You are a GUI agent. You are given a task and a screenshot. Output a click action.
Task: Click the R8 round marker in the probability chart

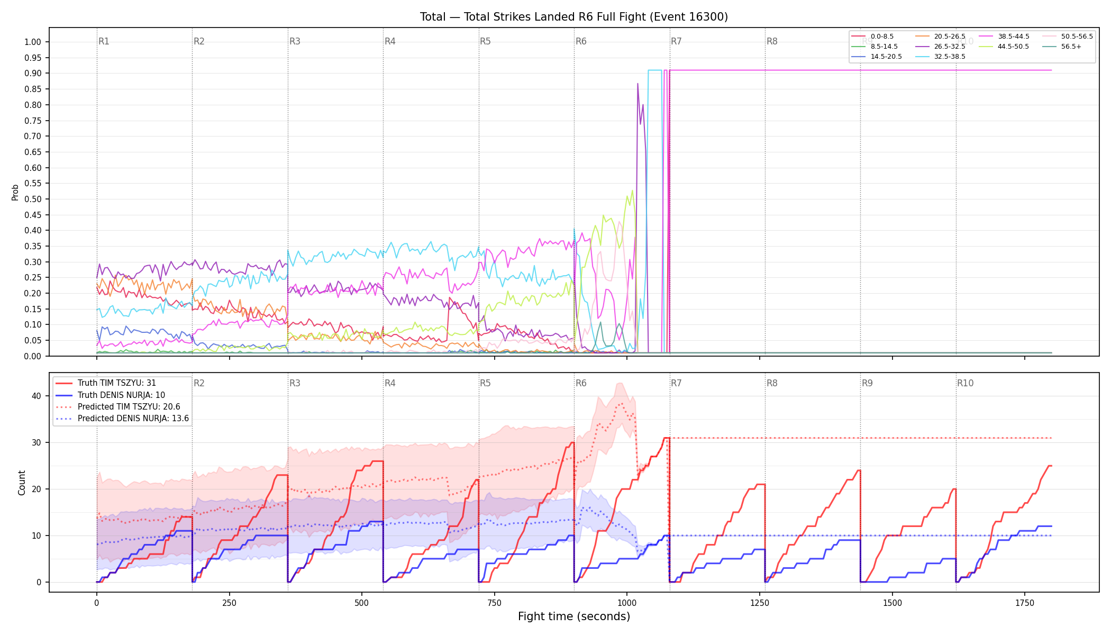[x=772, y=41]
